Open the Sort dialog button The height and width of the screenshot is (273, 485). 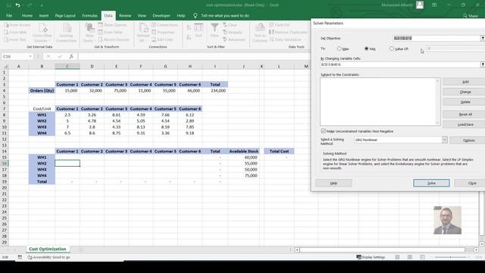click(x=199, y=30)
